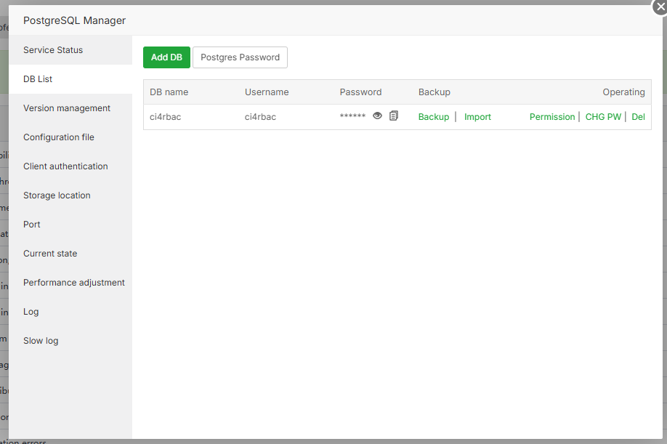The image size is (667, 444).
Task: Close the PostgreSQL Manager dialog
Action: point(660,7)
